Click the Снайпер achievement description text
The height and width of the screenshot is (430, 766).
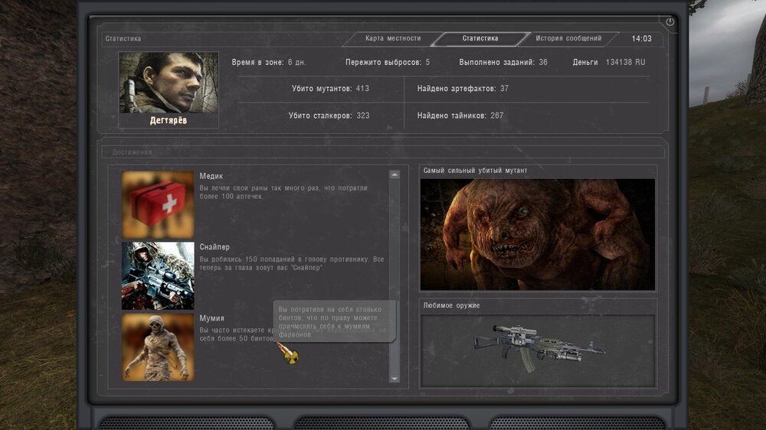(x=292, y=263)
